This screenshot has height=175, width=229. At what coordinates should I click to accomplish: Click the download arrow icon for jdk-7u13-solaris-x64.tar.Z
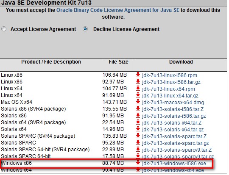tap(138, 122)
